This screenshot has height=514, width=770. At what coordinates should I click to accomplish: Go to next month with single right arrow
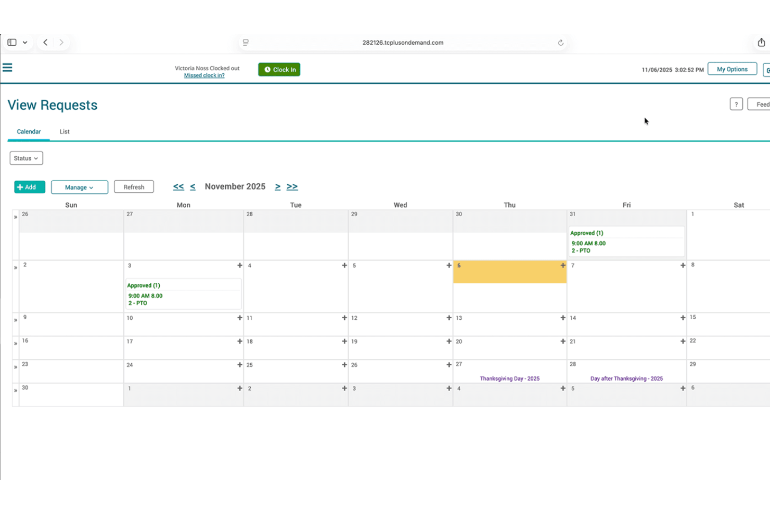coord(278,186)
